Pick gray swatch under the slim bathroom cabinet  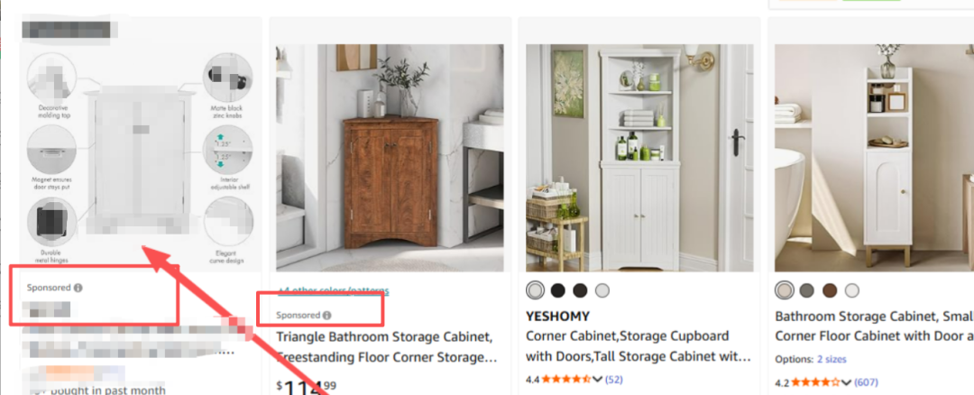(x=807, y=290)
